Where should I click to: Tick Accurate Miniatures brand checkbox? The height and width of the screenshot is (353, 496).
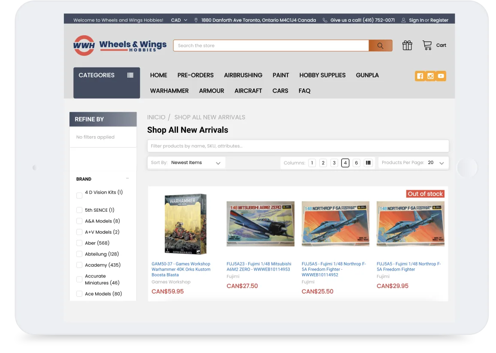(x=79, y=279)
